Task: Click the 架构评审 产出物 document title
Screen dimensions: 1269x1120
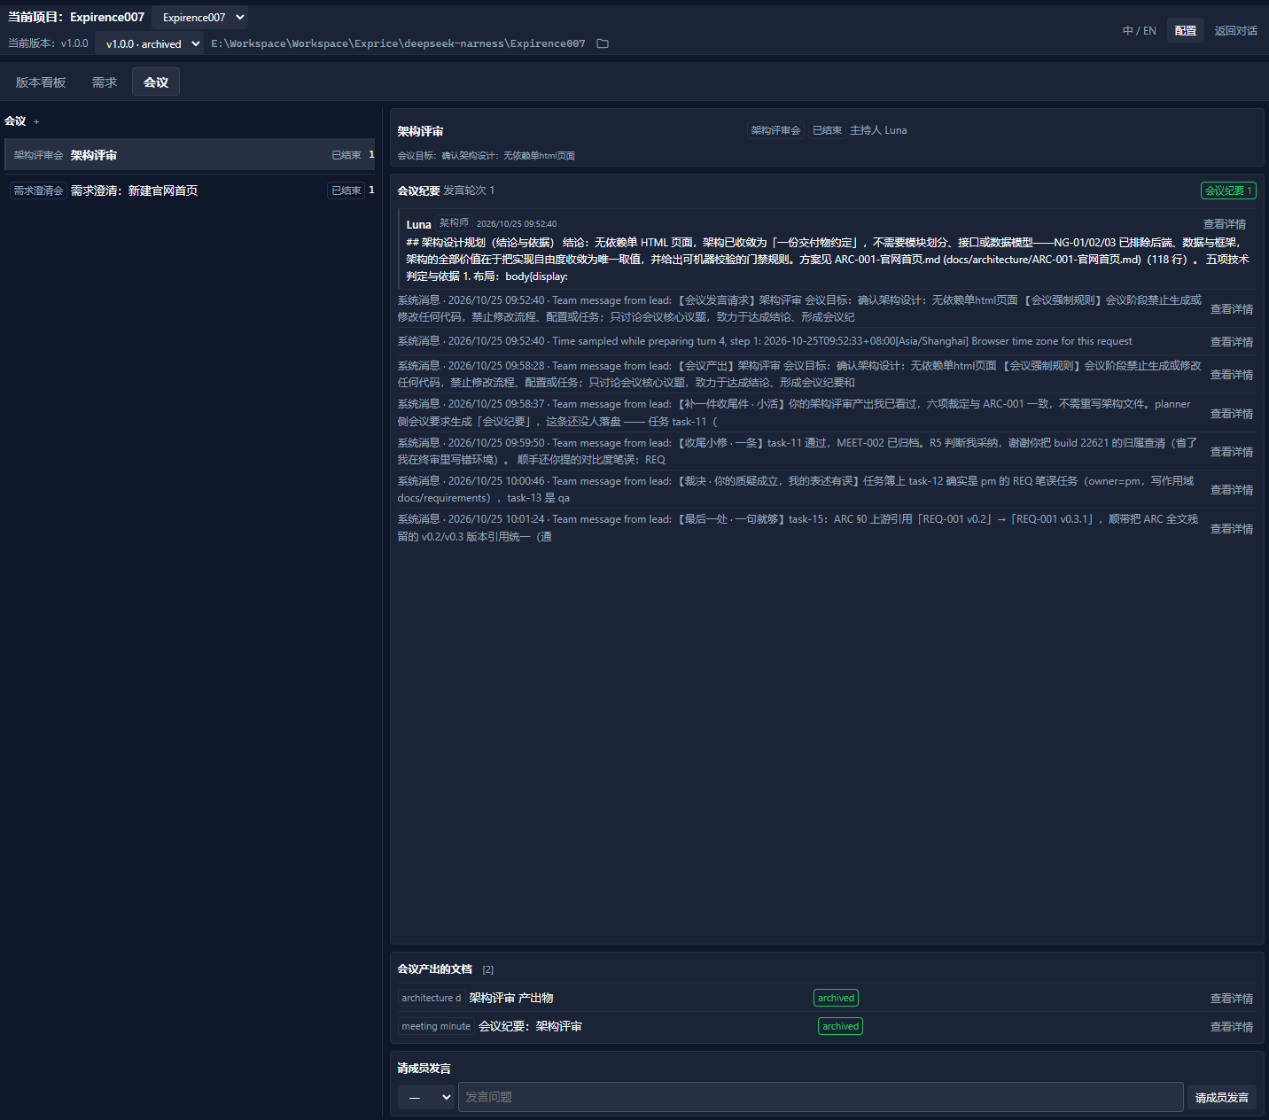Action: 511,998
